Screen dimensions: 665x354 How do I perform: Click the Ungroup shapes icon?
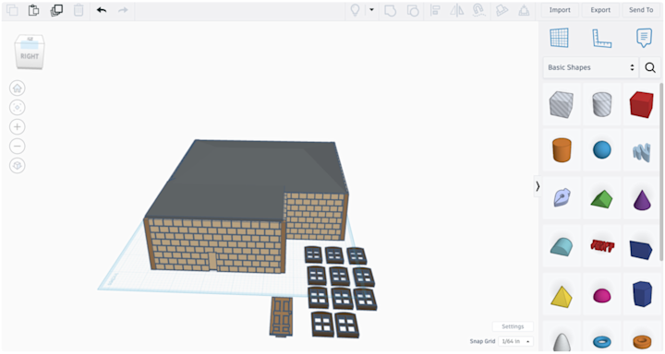point(413,10)
